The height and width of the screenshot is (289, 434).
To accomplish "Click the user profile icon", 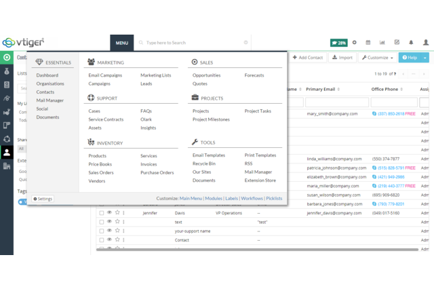I will pos(425,42).
